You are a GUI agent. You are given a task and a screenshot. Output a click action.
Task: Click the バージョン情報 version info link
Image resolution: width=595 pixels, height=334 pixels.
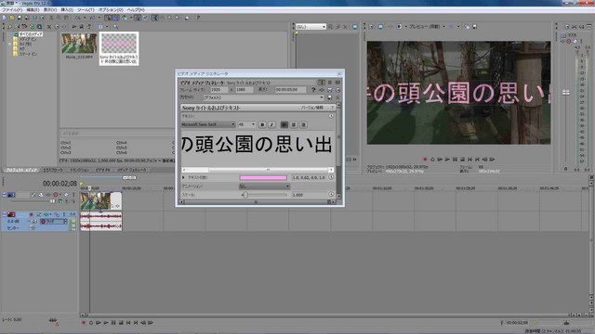[312, 108]
